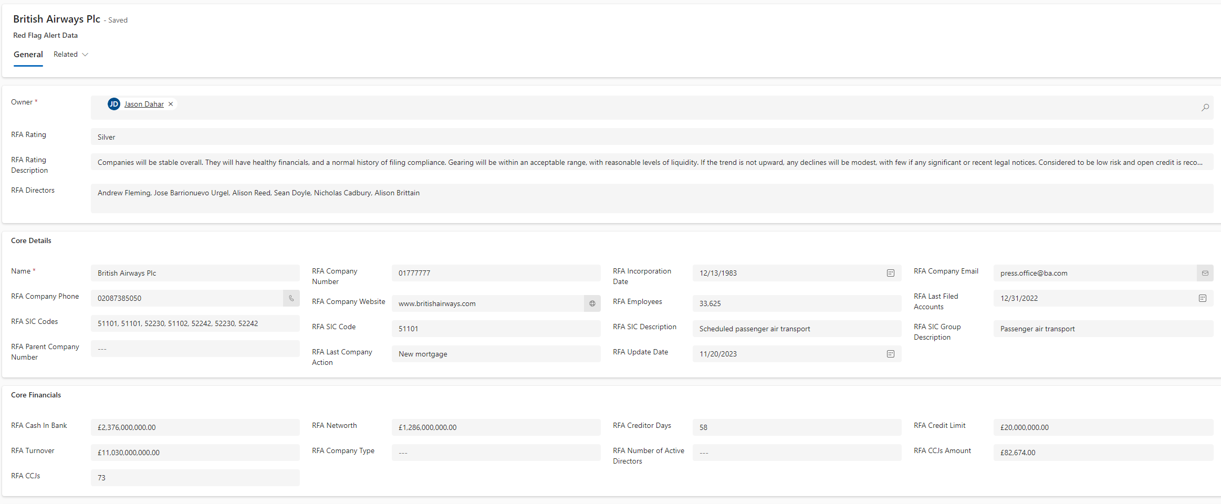This screenshot has height=504, width=1221.
Task: Click the RFA Credit Limit label
Action: (940, 425)
